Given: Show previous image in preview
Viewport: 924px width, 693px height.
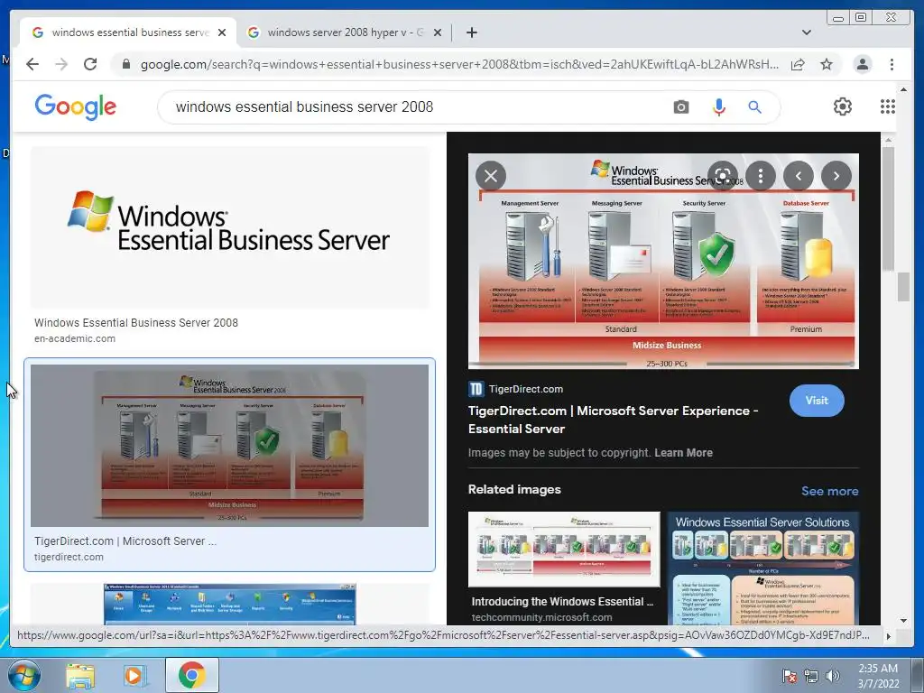Looking at the screenshot, I should 799,176.
